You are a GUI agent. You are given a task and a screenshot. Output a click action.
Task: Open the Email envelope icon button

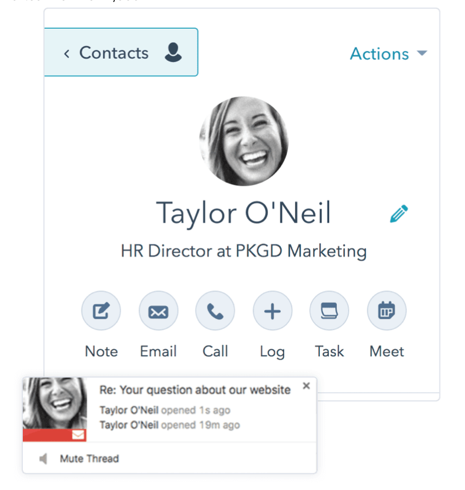pos(159,311)
